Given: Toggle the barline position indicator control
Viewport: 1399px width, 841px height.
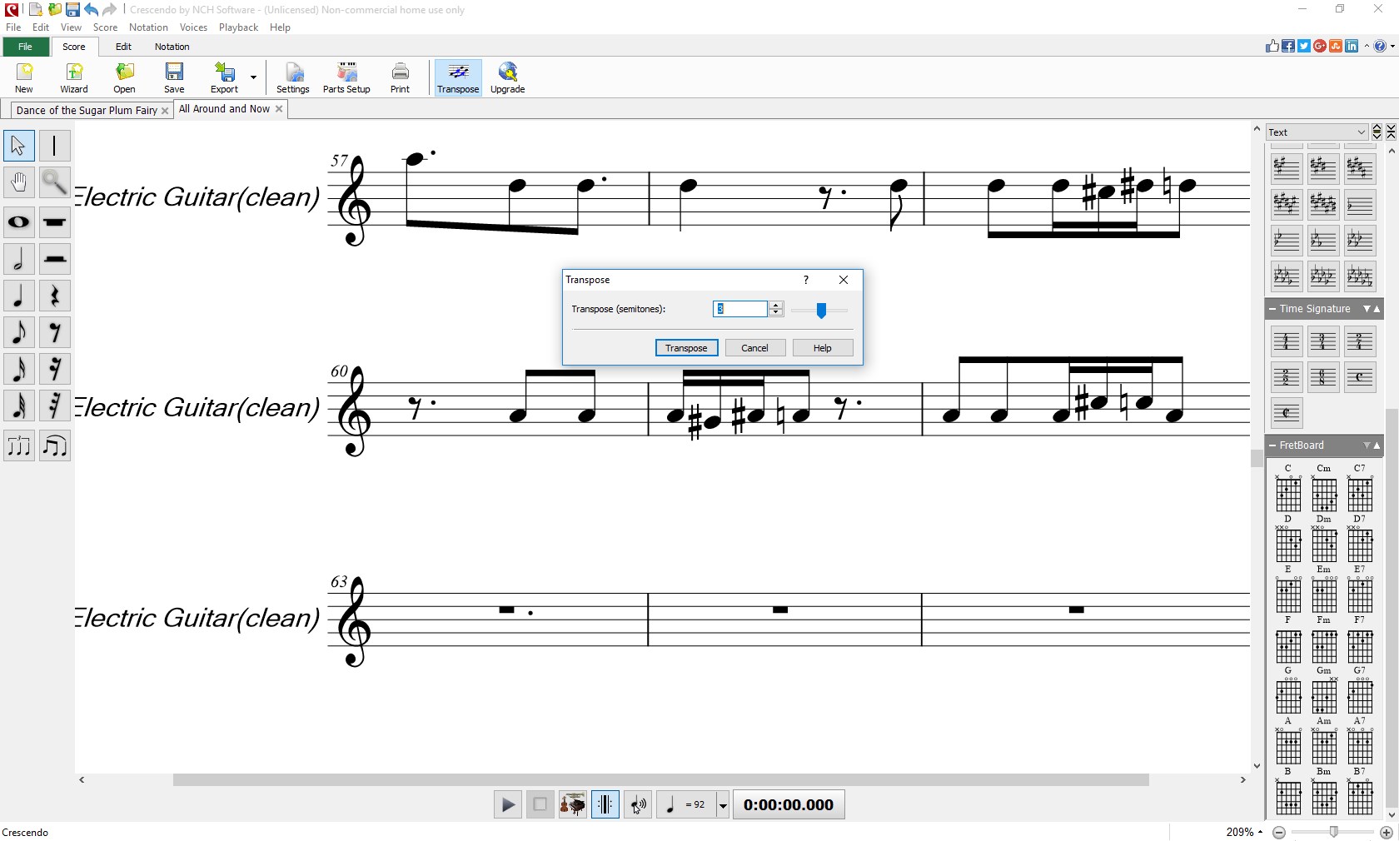Looking at the screenshot, I should coord(605,804).
